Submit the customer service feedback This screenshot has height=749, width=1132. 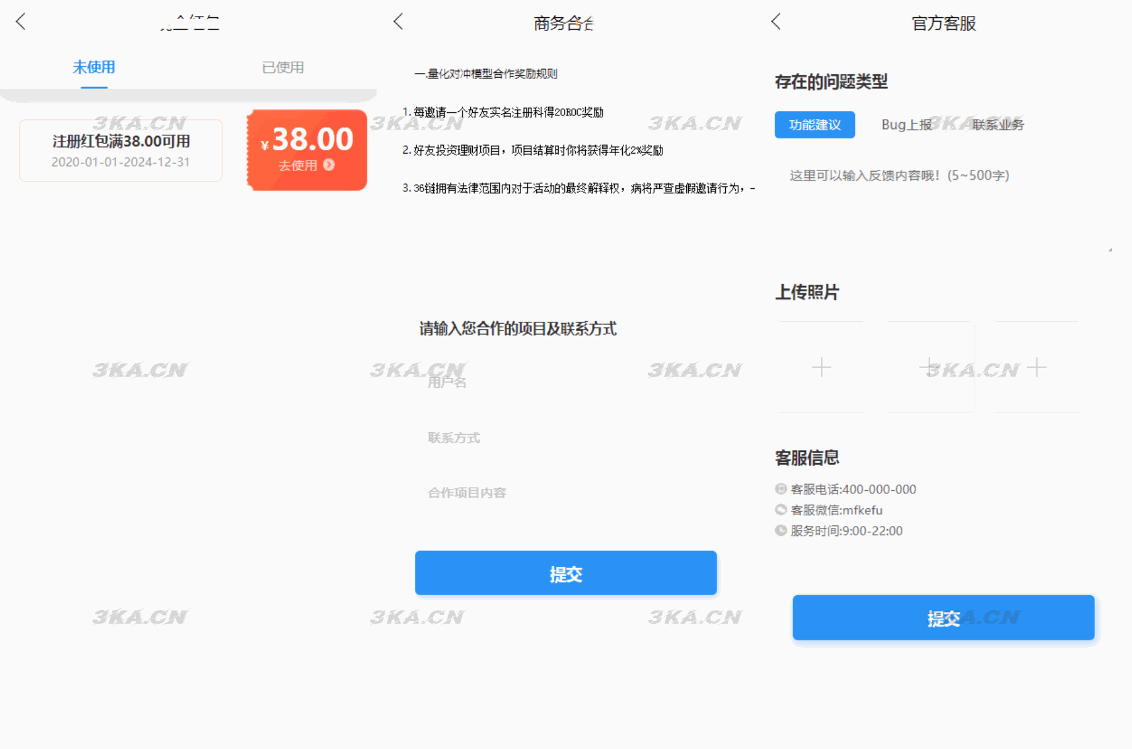[x=943, y=617]
